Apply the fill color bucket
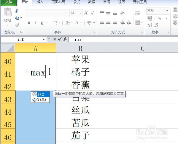The image size is (178, 144). (67, 23)
